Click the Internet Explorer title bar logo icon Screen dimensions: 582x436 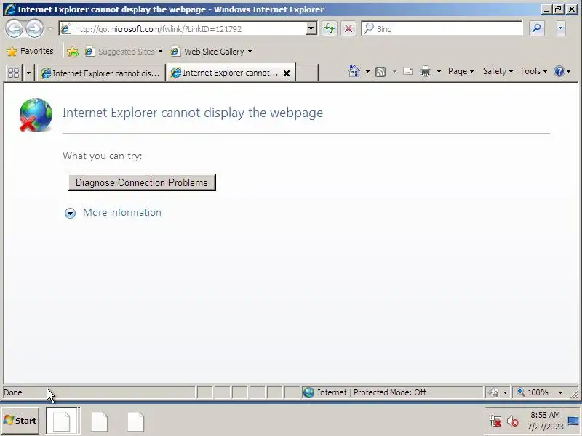coord(10,9)
